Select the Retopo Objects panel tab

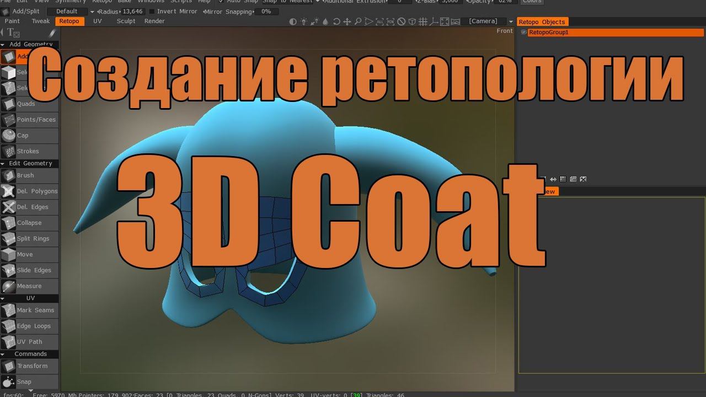(542, 22)
